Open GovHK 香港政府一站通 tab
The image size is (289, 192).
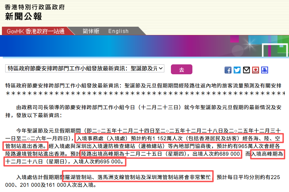click(36, 31)
